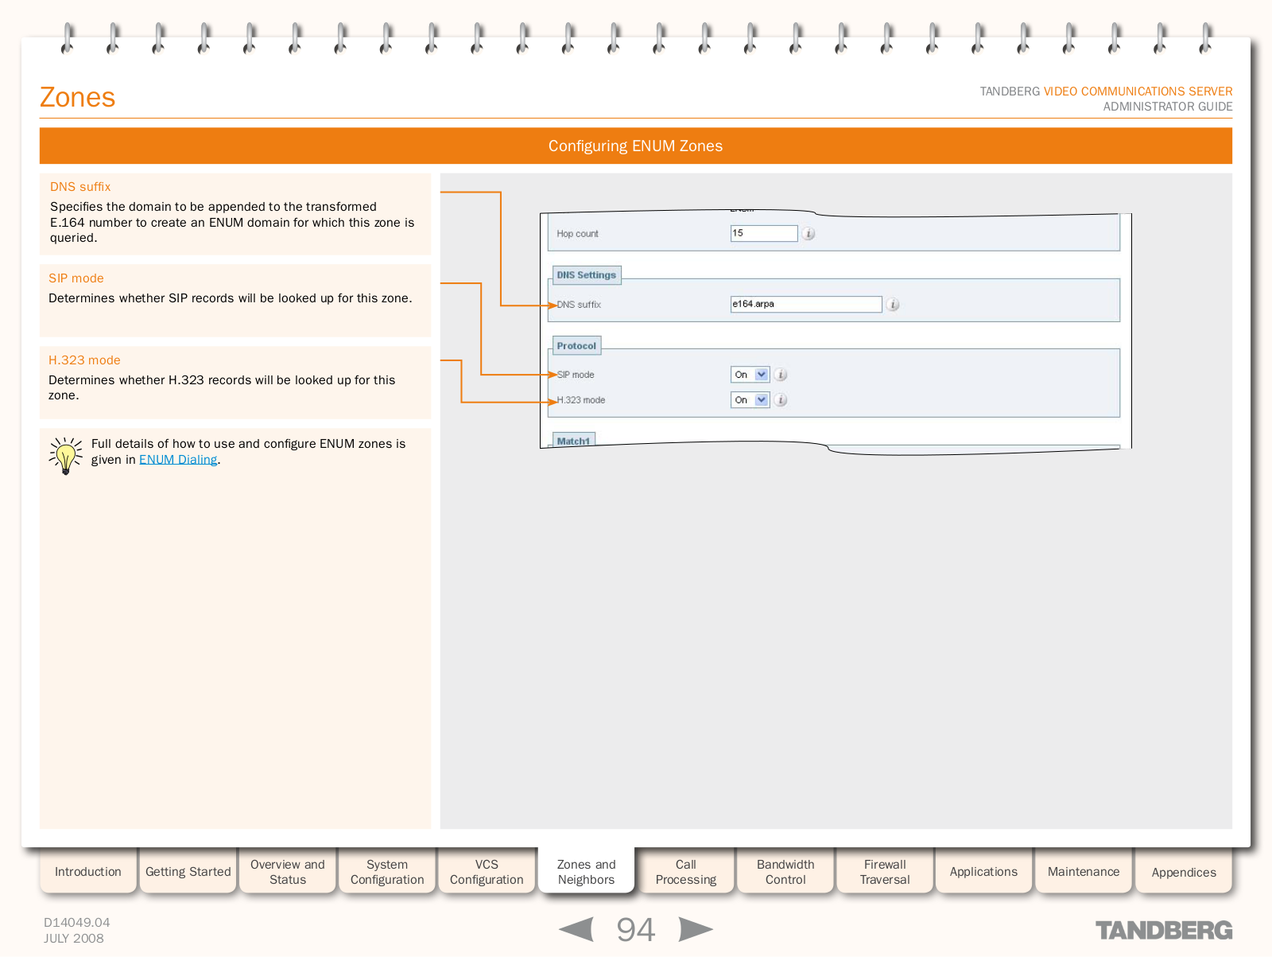Open the ENUM Dialing link
Screen dimensions: 1272x957
(x=178, y=460)
